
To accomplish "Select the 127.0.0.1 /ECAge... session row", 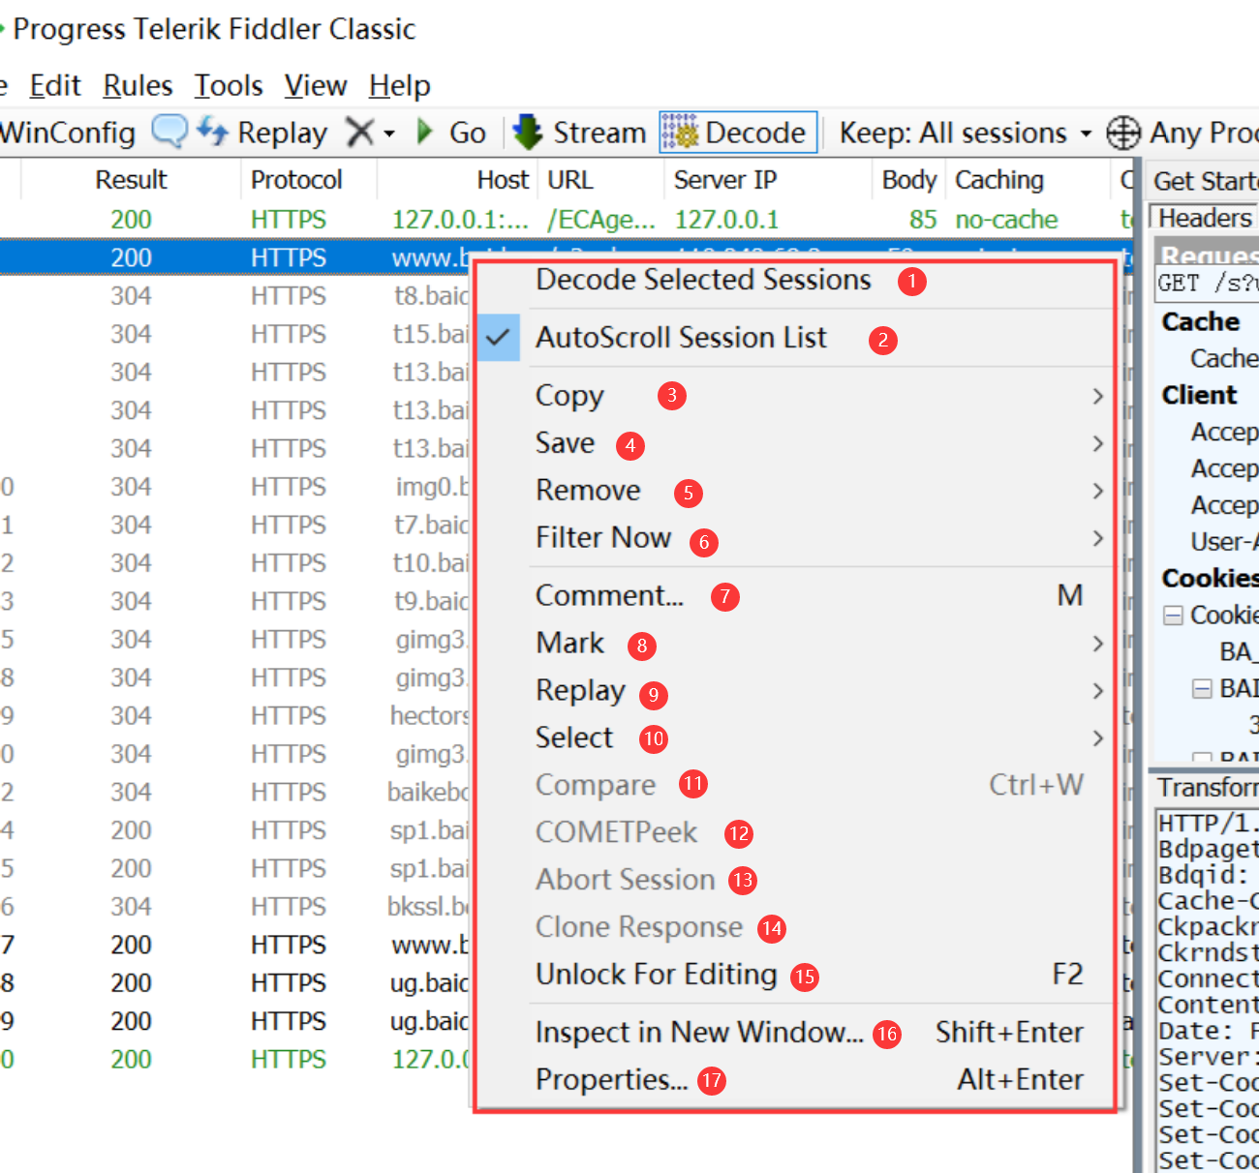I will point(566,220).
